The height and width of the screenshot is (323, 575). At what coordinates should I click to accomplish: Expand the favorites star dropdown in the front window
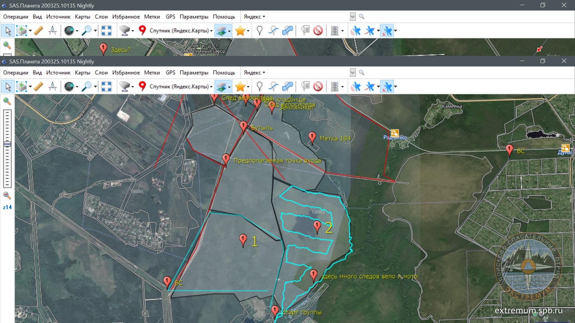(x=248, y=87)
